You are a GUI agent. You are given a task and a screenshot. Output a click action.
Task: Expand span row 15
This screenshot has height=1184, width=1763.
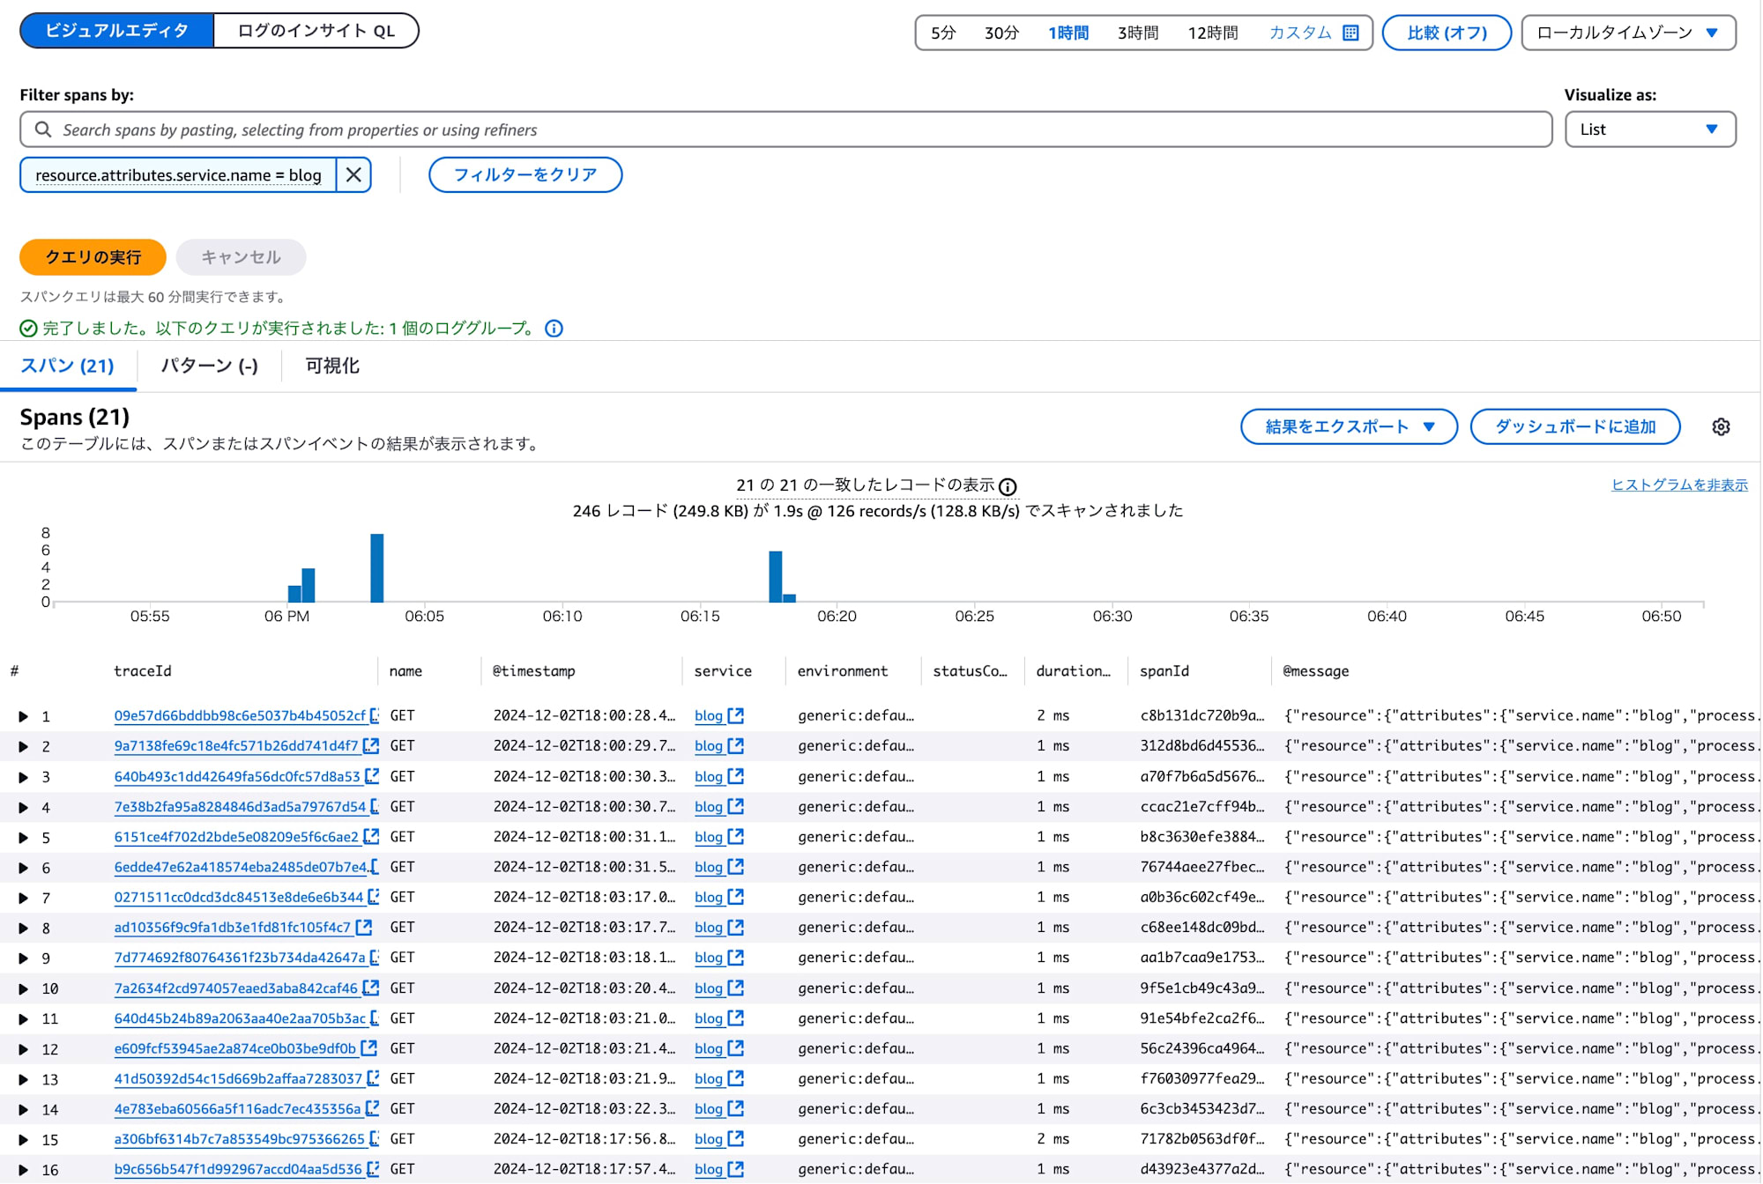24,1140
